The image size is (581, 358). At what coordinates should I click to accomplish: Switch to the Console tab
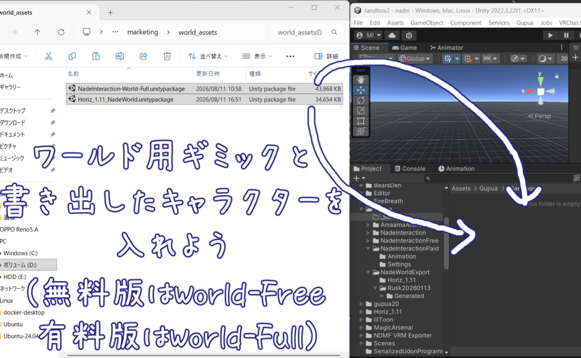point(410,169)
